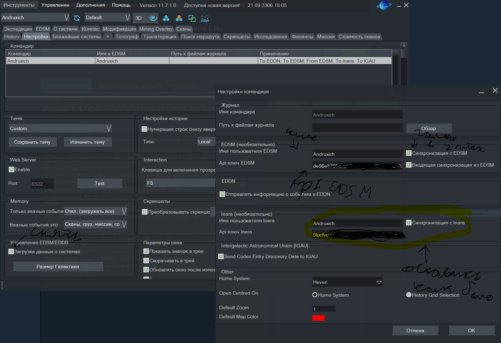Open the Только важные события dropdown
Viewport: 501px width, 343px height.
[x=95, y=211]
